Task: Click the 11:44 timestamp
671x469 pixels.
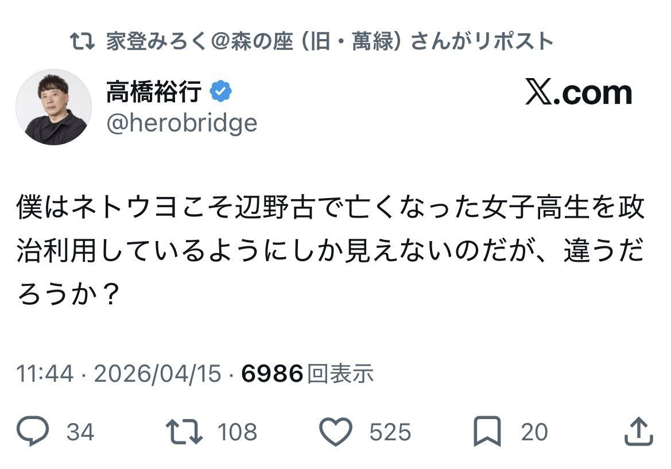Action: coord(45,374)
